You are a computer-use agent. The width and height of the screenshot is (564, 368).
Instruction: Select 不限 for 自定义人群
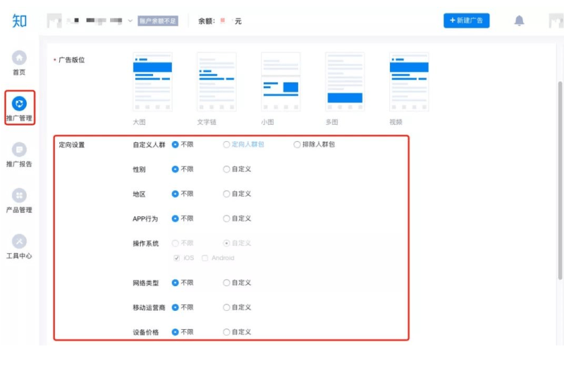pyautogui.click(x=175, y=145)
